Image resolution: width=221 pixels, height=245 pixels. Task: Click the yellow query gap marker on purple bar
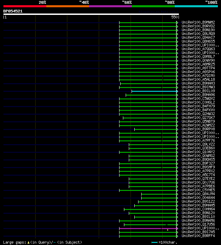point(167,230)
